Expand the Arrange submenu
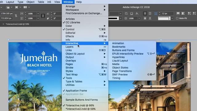Viewport: 197px width, 111px height. pyautogui.click(x=85, y=6)
